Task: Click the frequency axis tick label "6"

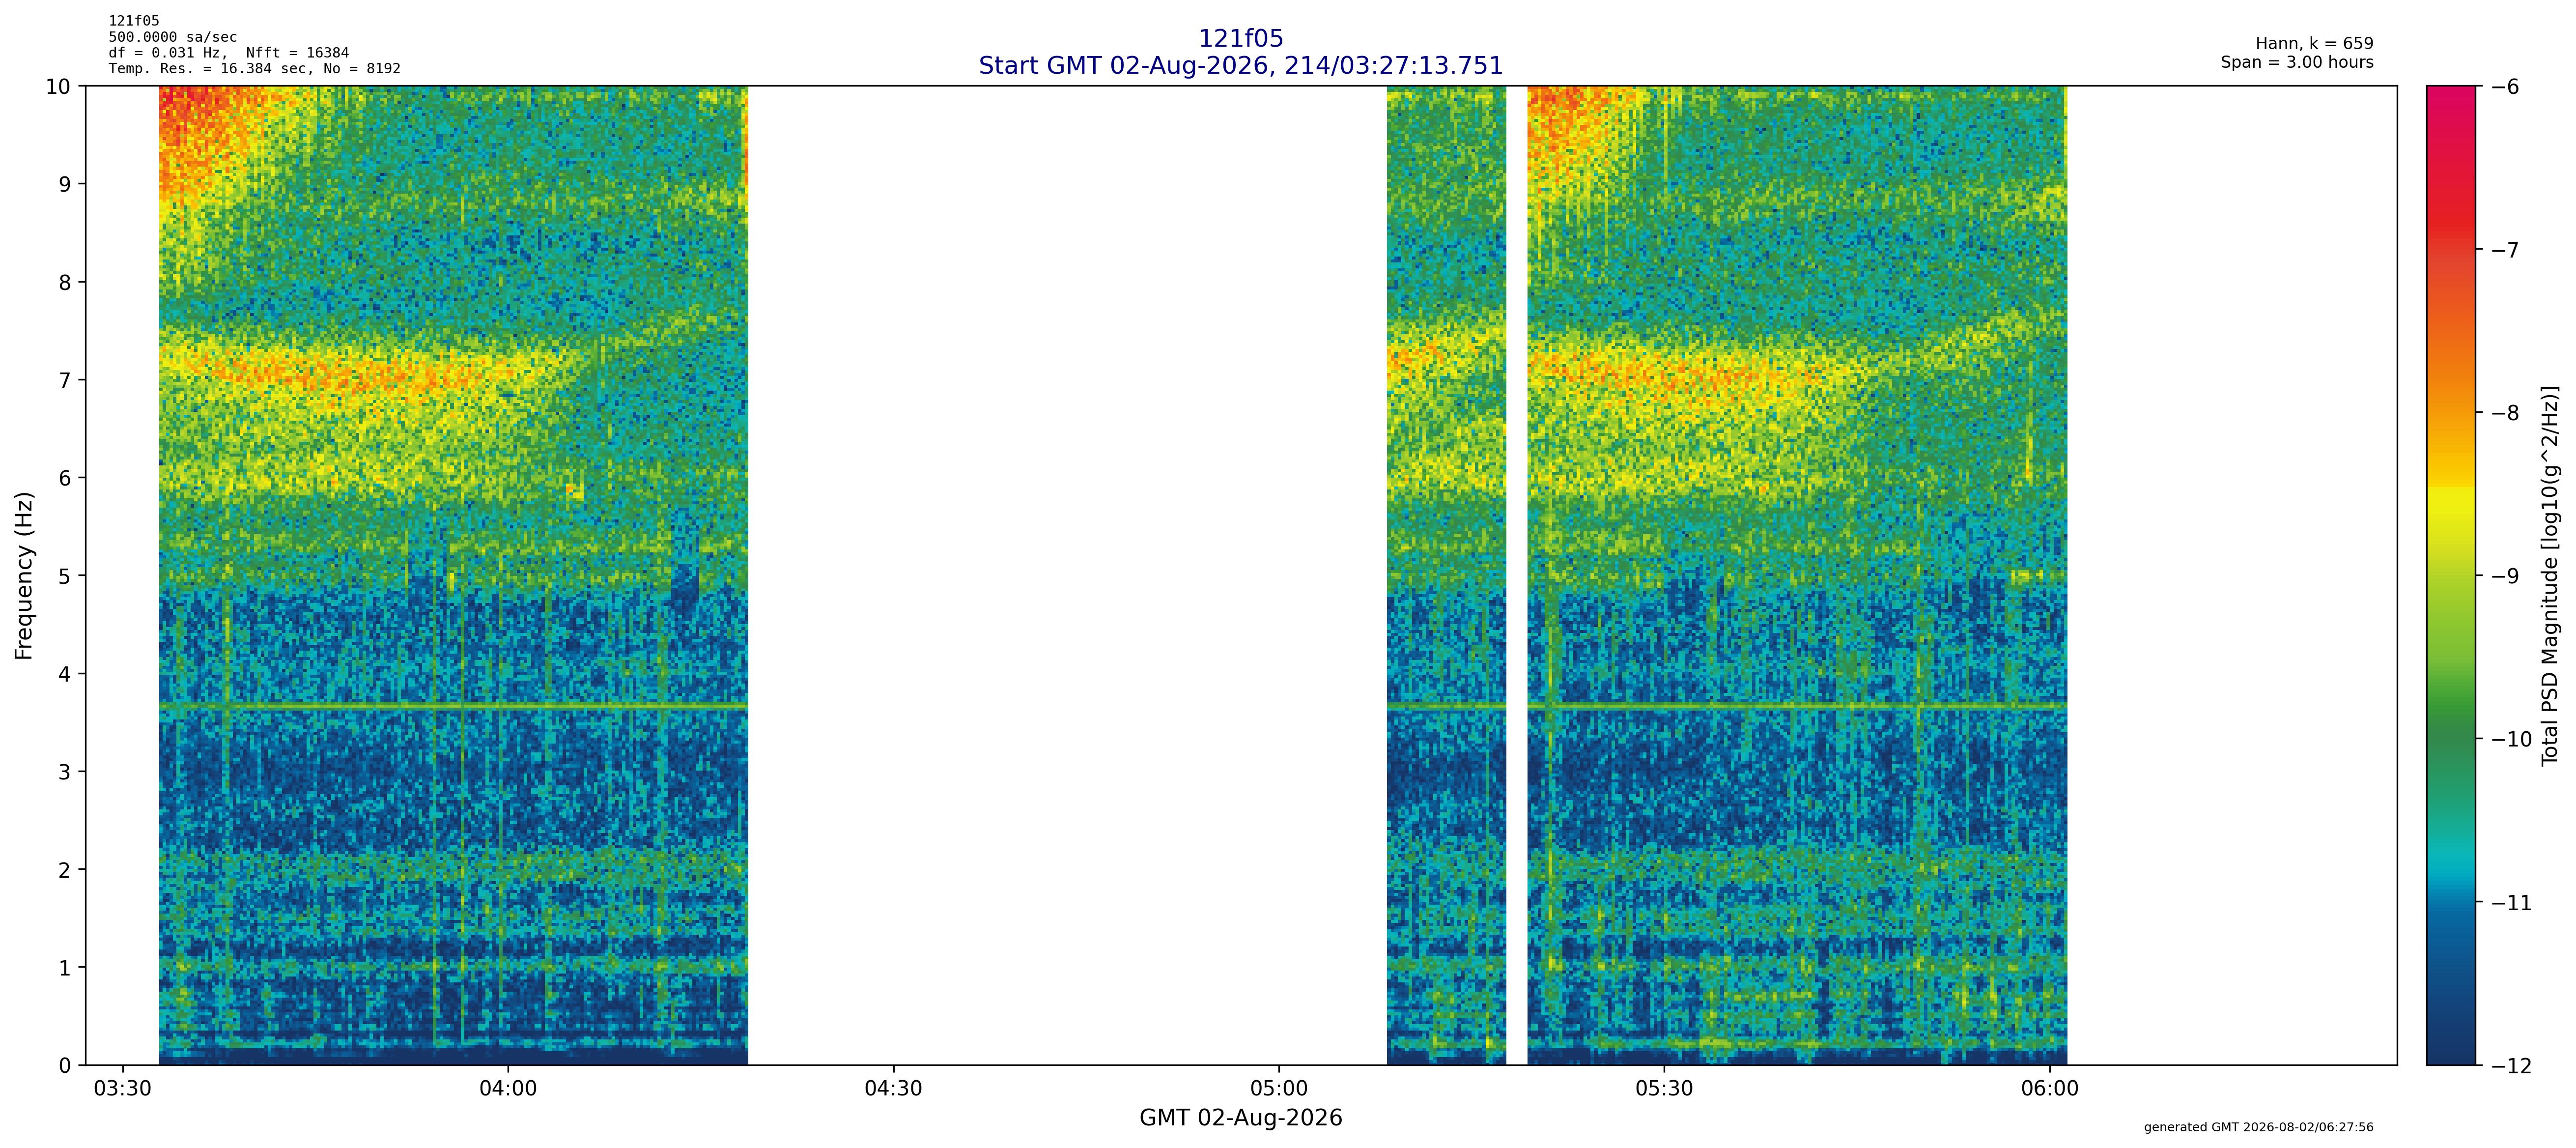Action: [x=65, y=478]
